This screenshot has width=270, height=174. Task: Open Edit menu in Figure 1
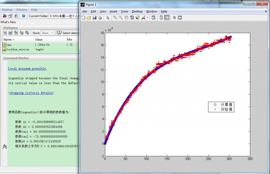click(x=93, y=11)
